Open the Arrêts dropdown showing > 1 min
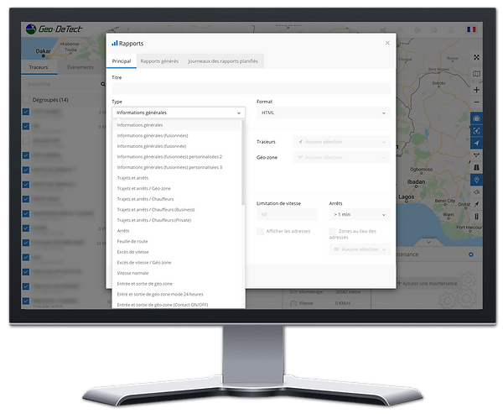Screen dimensions: 503x414 [360, 214]
